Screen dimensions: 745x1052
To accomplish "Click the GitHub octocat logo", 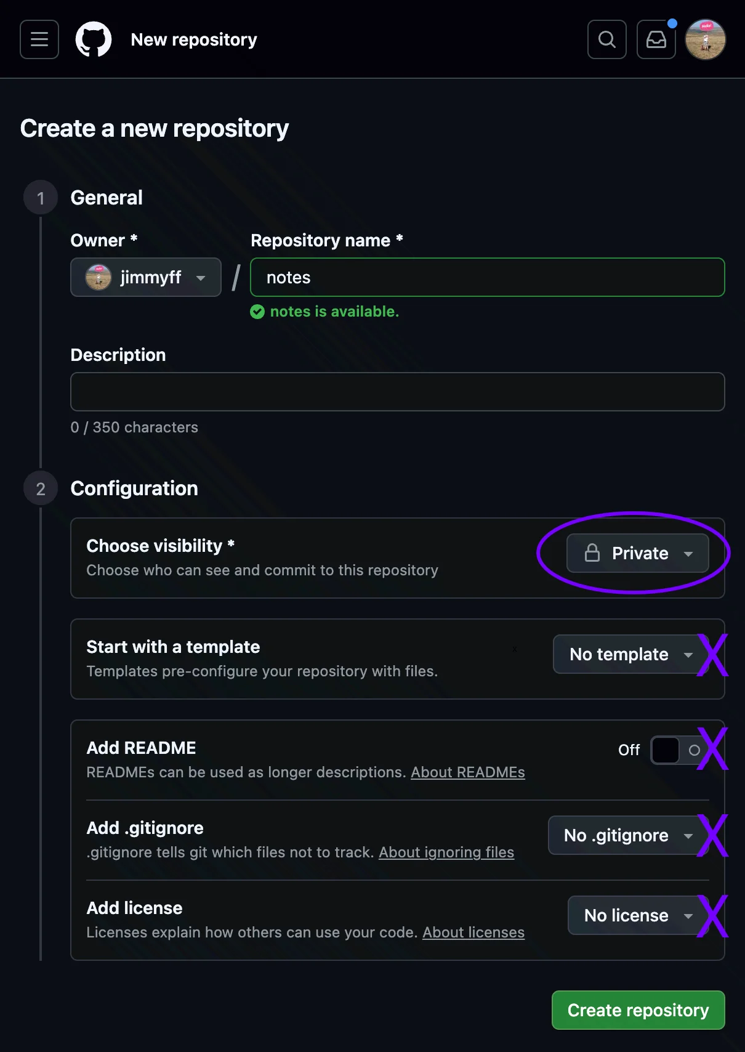I will pos(94,39).
